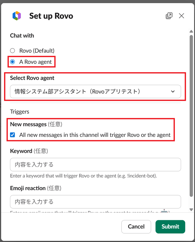Click the Triggers section label

[19, 112]
